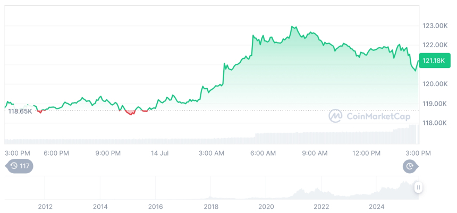Click the 117 history events badge
Viewport: 457px width, 213px height.
pos(19,166)
